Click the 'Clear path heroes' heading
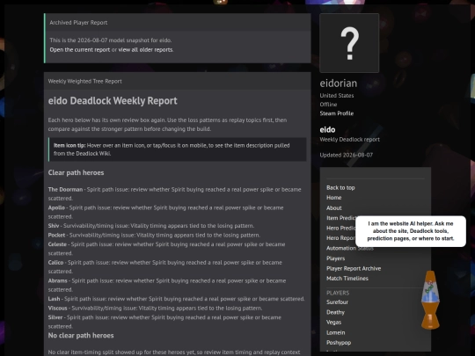Viewport: 475px width, 356px height. pyautogui.click(x=76, y=172)
